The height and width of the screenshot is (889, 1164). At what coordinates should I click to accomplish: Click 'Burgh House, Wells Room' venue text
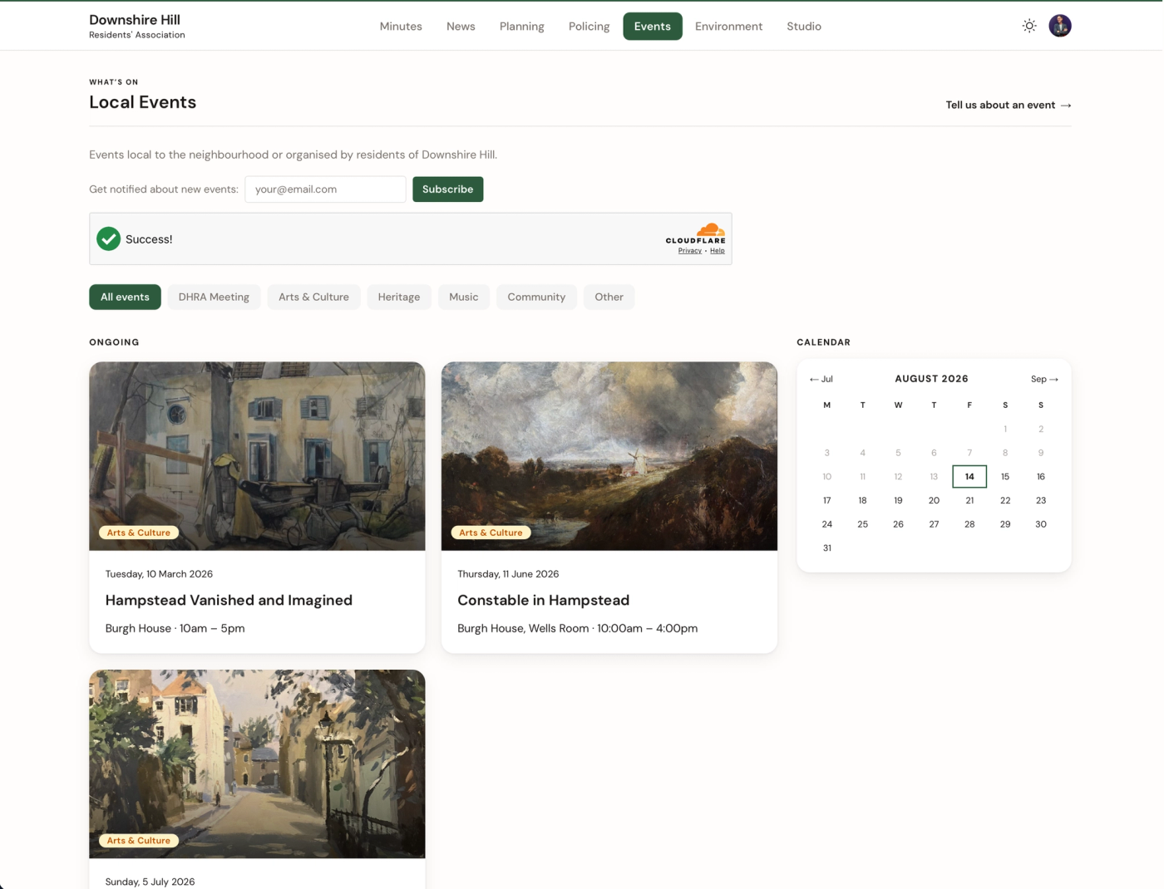click(x=523, y=628)
